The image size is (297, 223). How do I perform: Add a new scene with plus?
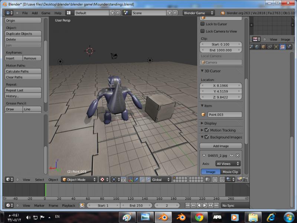170,13
